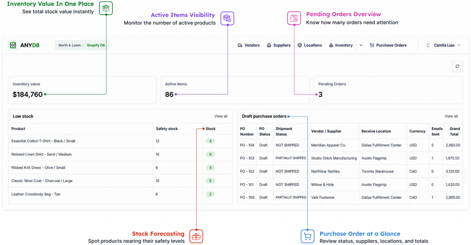
Task: Click the Emails Sent column header
Action: tap(437, 132)
